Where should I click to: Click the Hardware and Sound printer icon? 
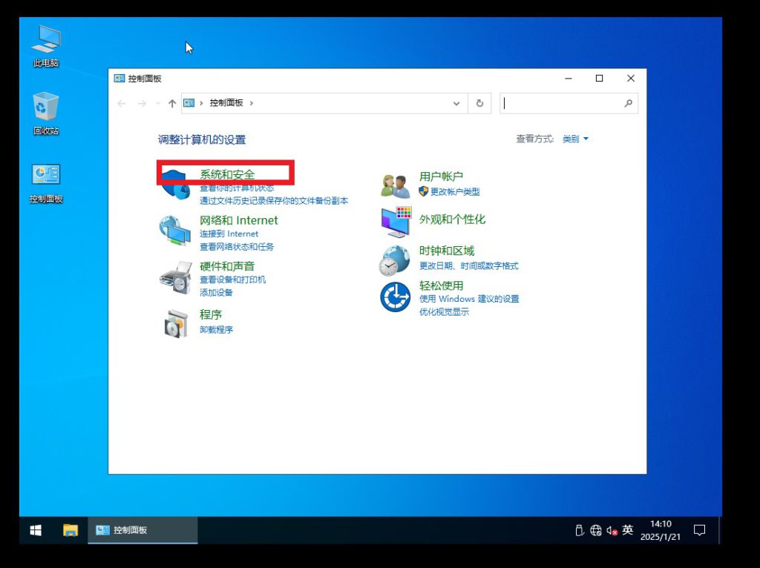coord(175,277)
